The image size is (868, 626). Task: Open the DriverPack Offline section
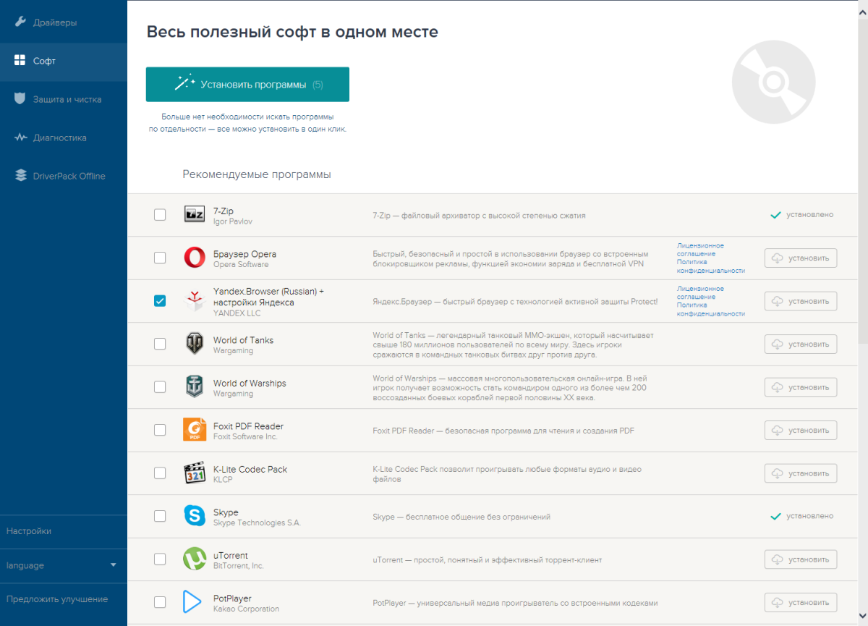64,176
